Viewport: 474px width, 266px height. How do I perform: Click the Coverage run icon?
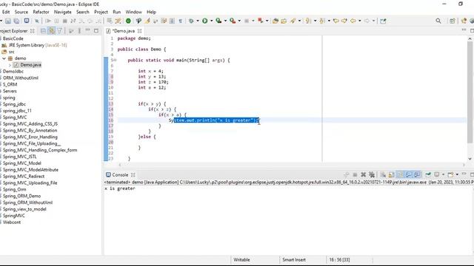point(218,21)
